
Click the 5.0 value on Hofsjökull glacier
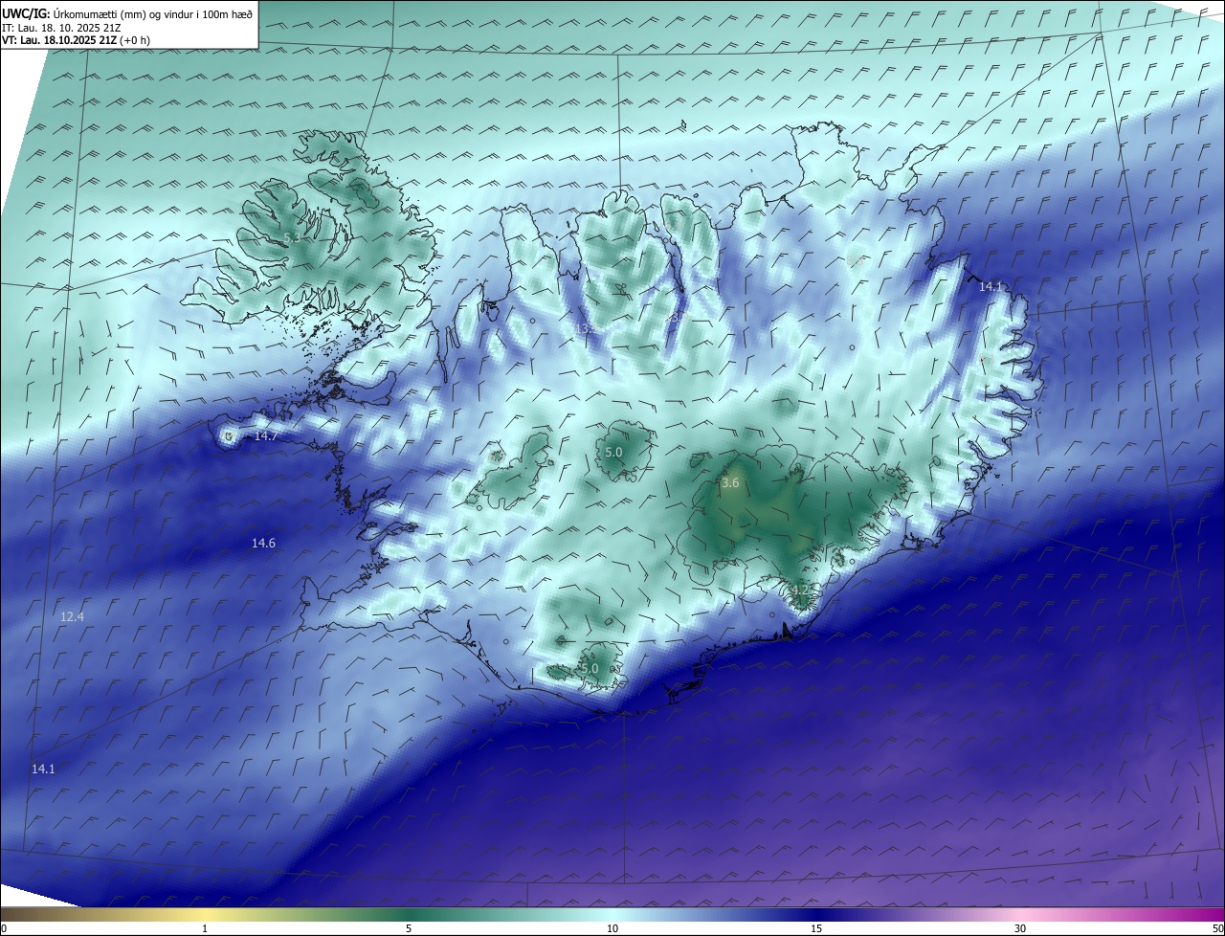[613, 452]
